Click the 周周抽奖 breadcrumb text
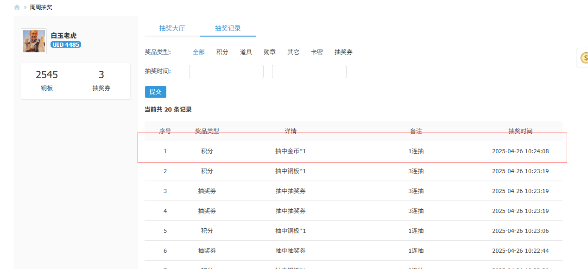 [x=41, y=7]
